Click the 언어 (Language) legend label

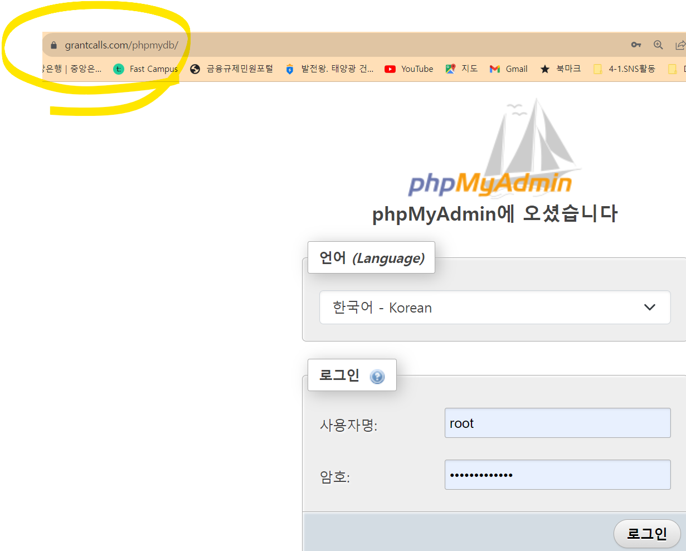coord(372,258)
